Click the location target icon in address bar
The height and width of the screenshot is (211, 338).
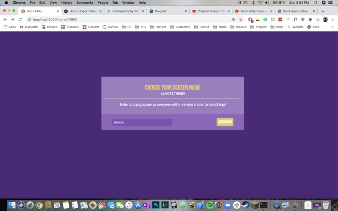click(233, 19)
